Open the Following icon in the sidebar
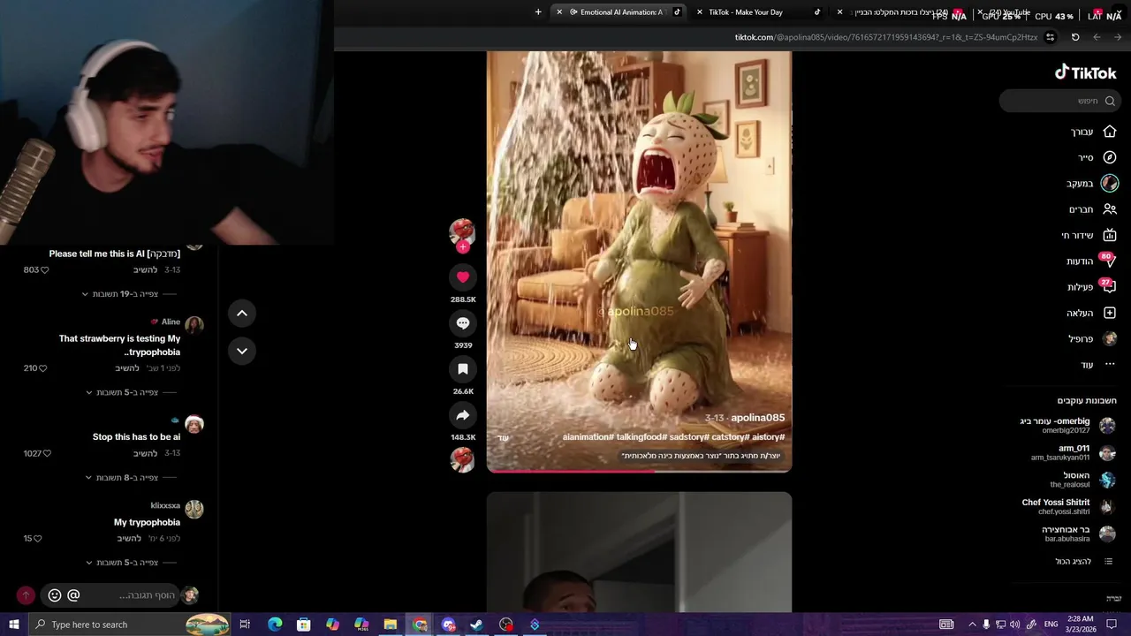This screenshot has height=636, width=1131. point(1110,184)
